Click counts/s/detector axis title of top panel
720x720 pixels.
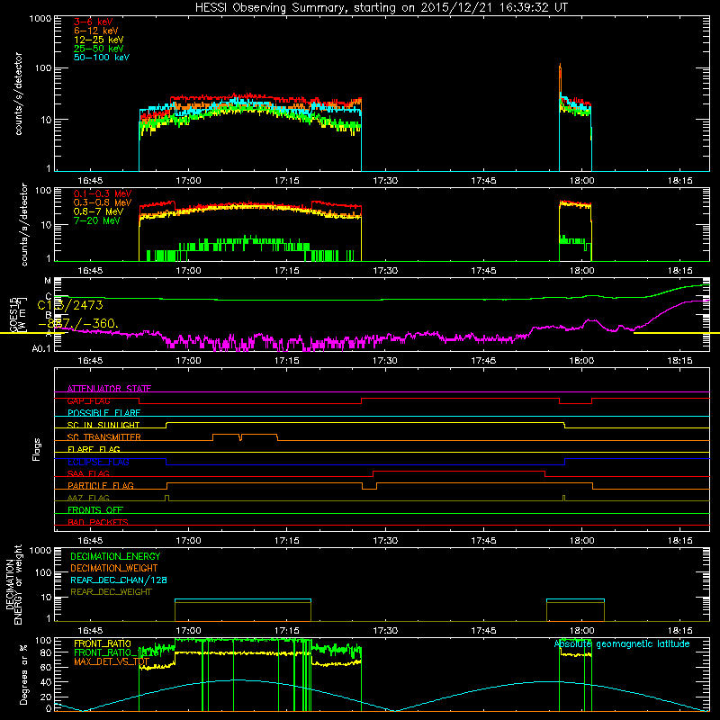pos(18,94)
